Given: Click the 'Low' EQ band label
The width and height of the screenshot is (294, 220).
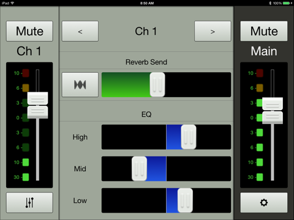Looking at the screenshot, I should pyautogui.click(x=80, y=200).
